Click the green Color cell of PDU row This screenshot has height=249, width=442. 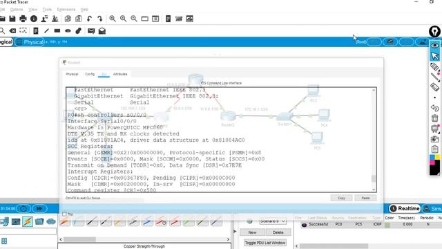click(x=387, y=225)
